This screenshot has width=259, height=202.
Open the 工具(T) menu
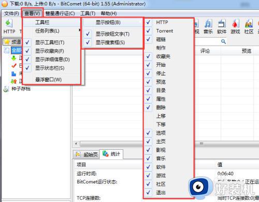88,13
